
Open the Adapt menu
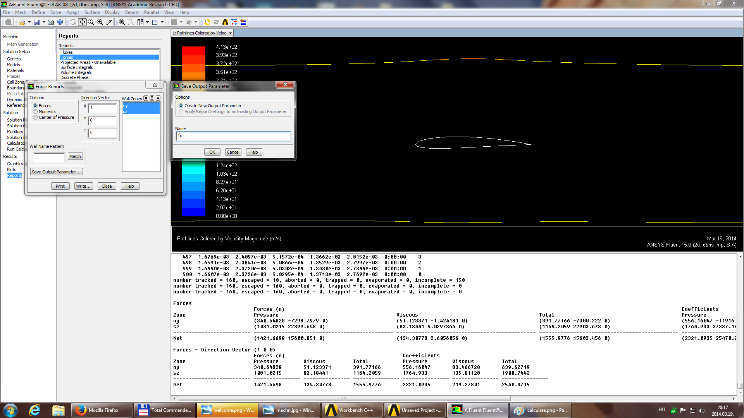click(x=73, y=12)
